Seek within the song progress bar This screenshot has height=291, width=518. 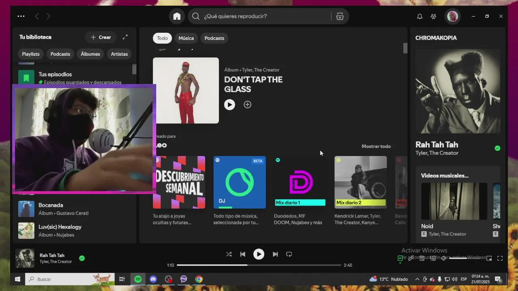tap(259, 265)
